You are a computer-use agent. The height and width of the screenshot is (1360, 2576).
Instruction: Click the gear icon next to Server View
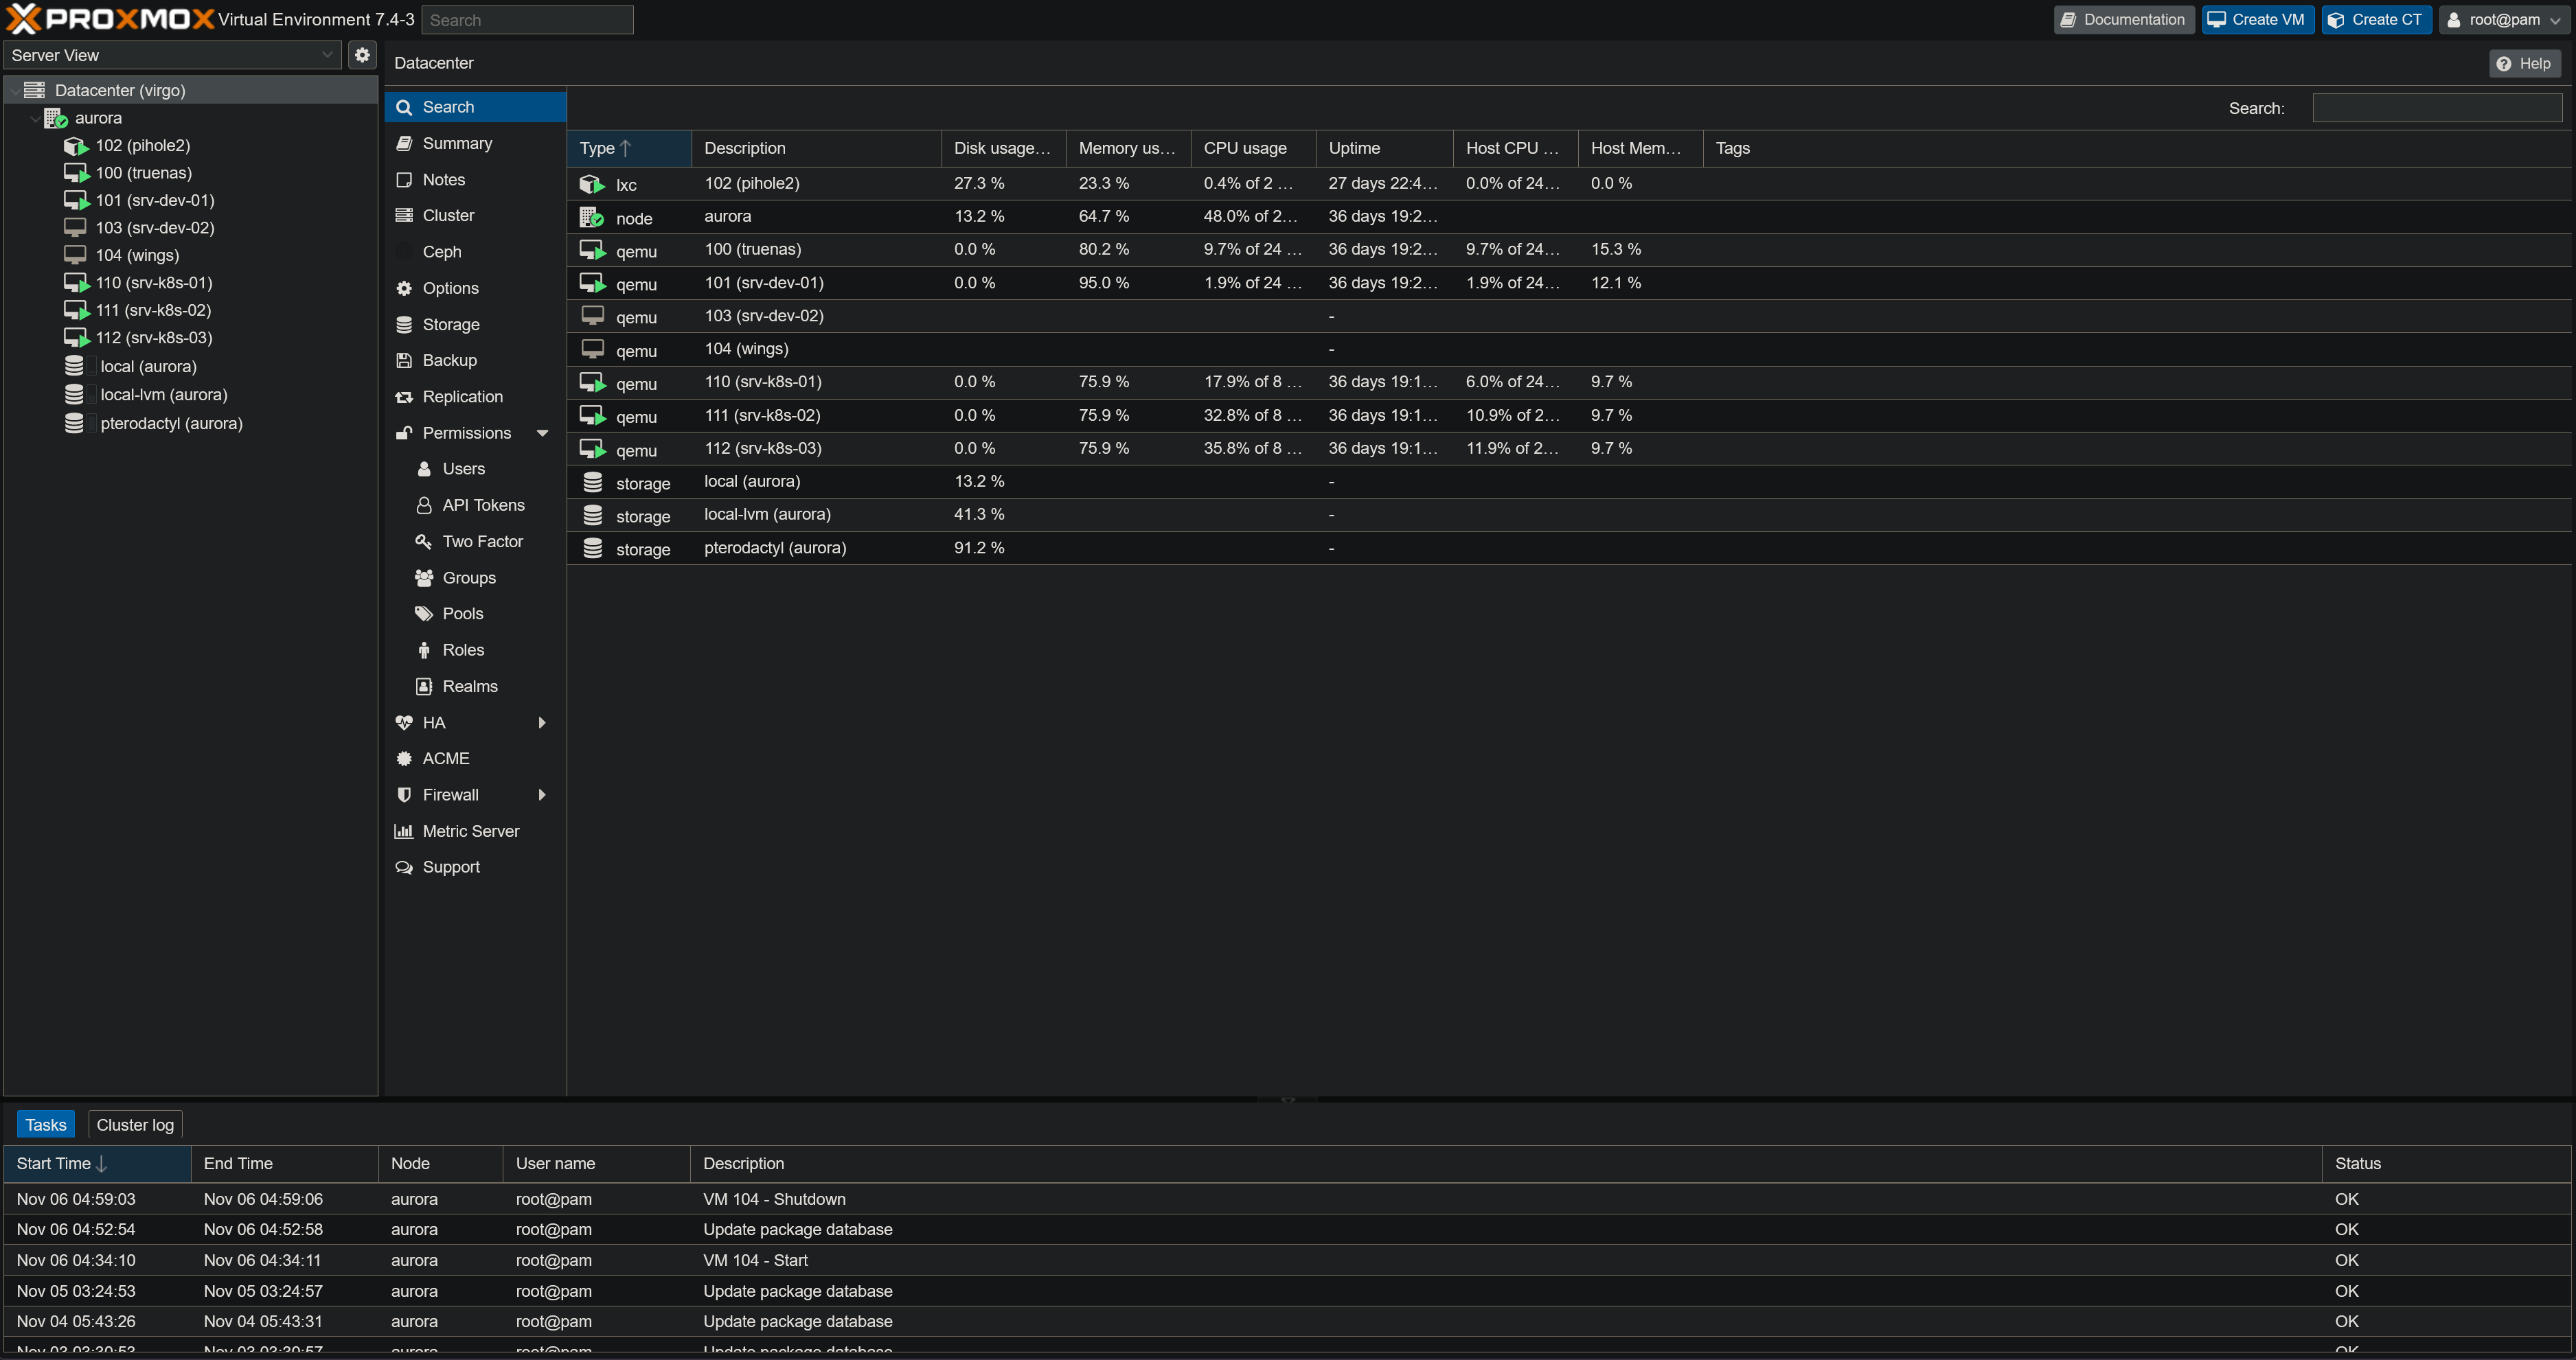pyautogui.click(x=362, y=55)
